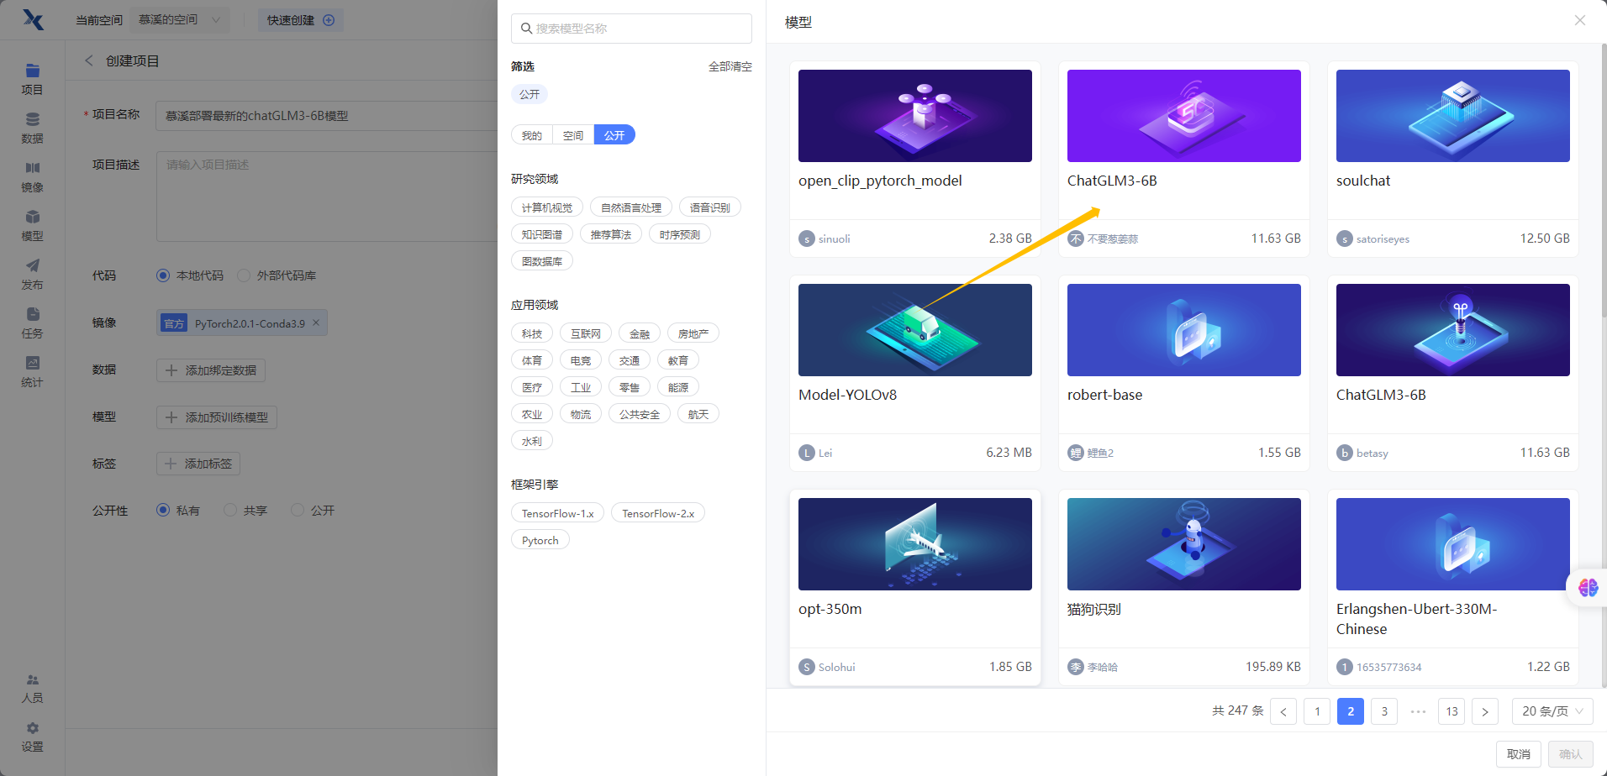The image size is (1607, 776).
Task: Click 全部清空 to clear filters
Action: [730, 66]
